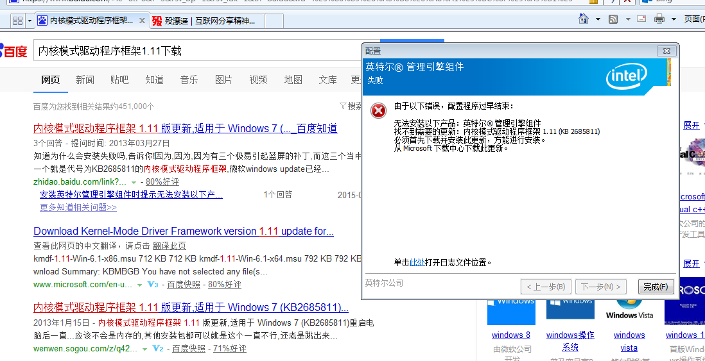Click the Intel logo in dialog
Image resolution: width=705 pixels, height=361 pixels.
click(x=627, y=76)
